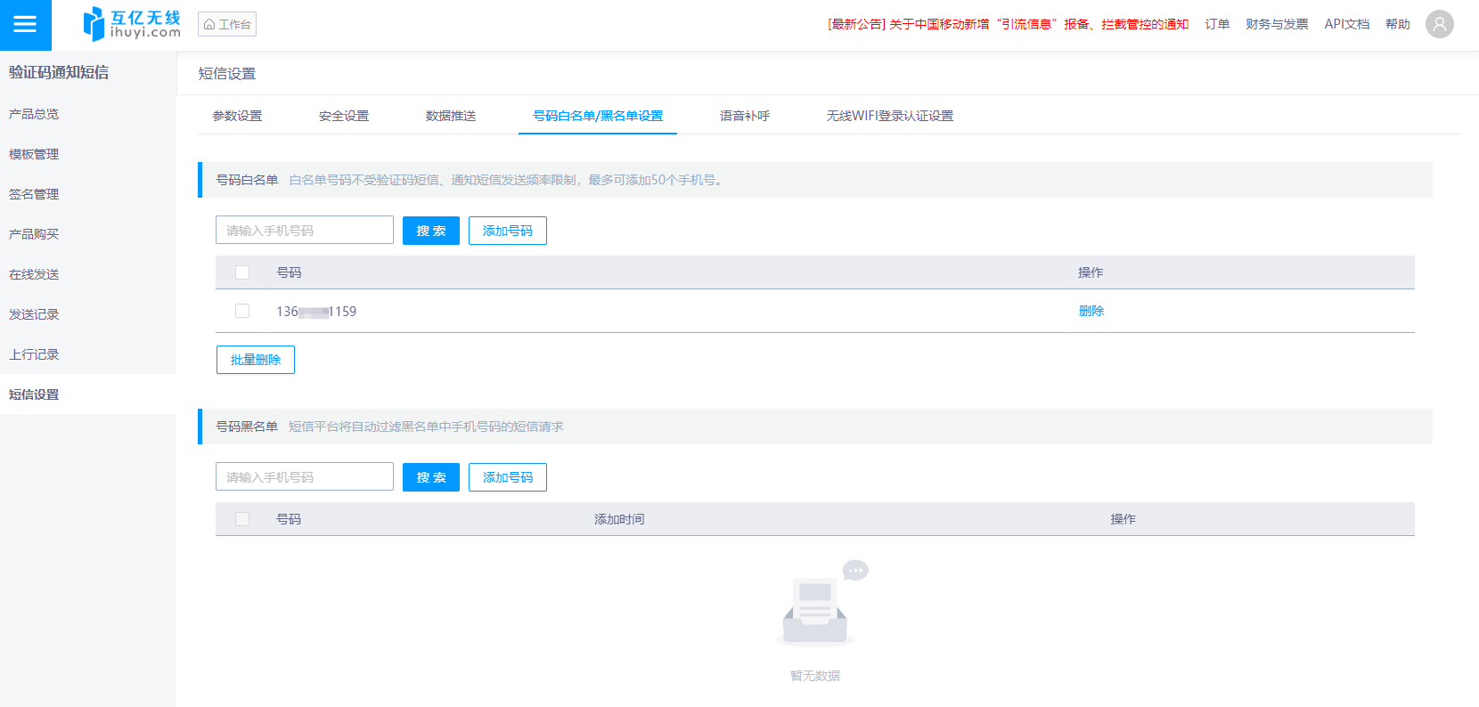
Task: Toggle blacklist header select-all checkbox
Action: point(242,519)
